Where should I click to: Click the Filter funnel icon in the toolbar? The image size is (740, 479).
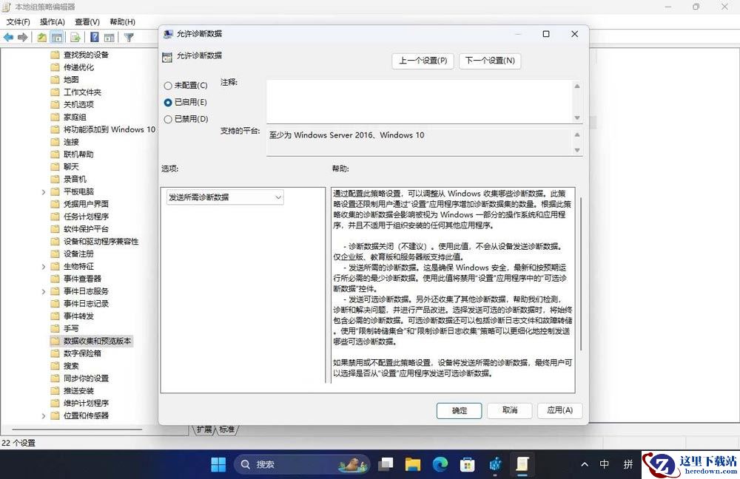pyautogui.click(x=129, y=37)
